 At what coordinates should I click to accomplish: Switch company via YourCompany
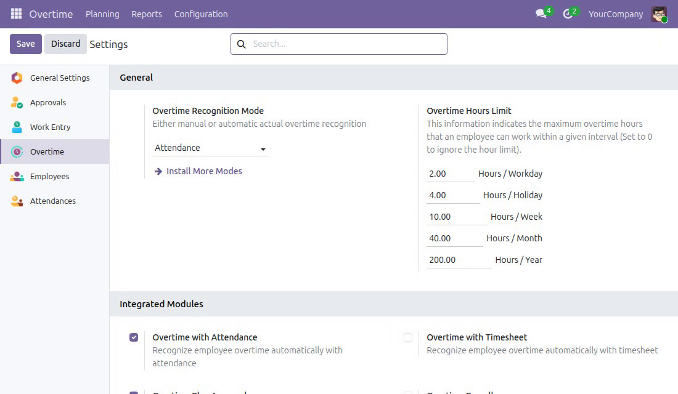[616, 14]
